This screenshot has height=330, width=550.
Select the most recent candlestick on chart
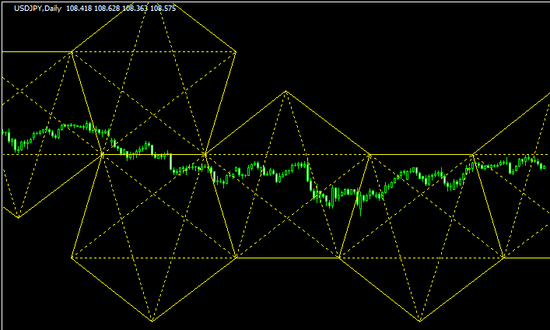tap(543, 167)
